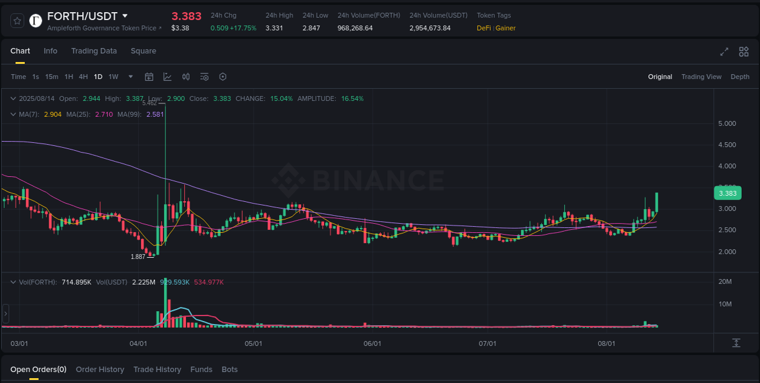Select the green 3.383 price label

click(727, 193)
